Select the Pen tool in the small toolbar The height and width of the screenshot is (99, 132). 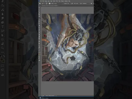39,42
